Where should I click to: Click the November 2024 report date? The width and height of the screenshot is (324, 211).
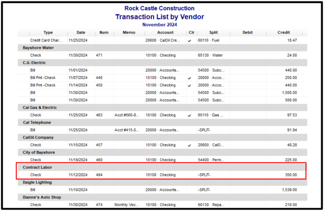(159, 25)
